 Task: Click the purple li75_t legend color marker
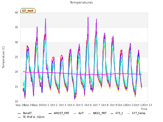pos(112,114)
